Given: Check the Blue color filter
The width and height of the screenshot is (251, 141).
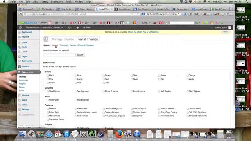Looking at the screenshot, I should [x=76, y=76].
